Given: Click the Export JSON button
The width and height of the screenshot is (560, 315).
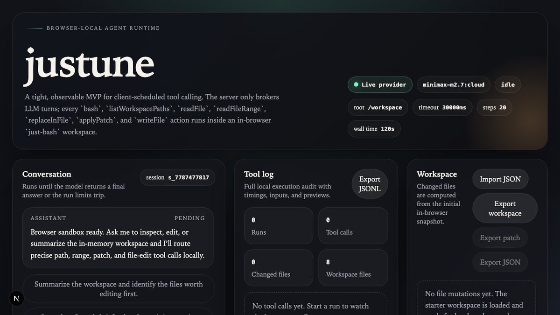Looking at the screenshot, I should pyautogui.click(x=500, y=262).
